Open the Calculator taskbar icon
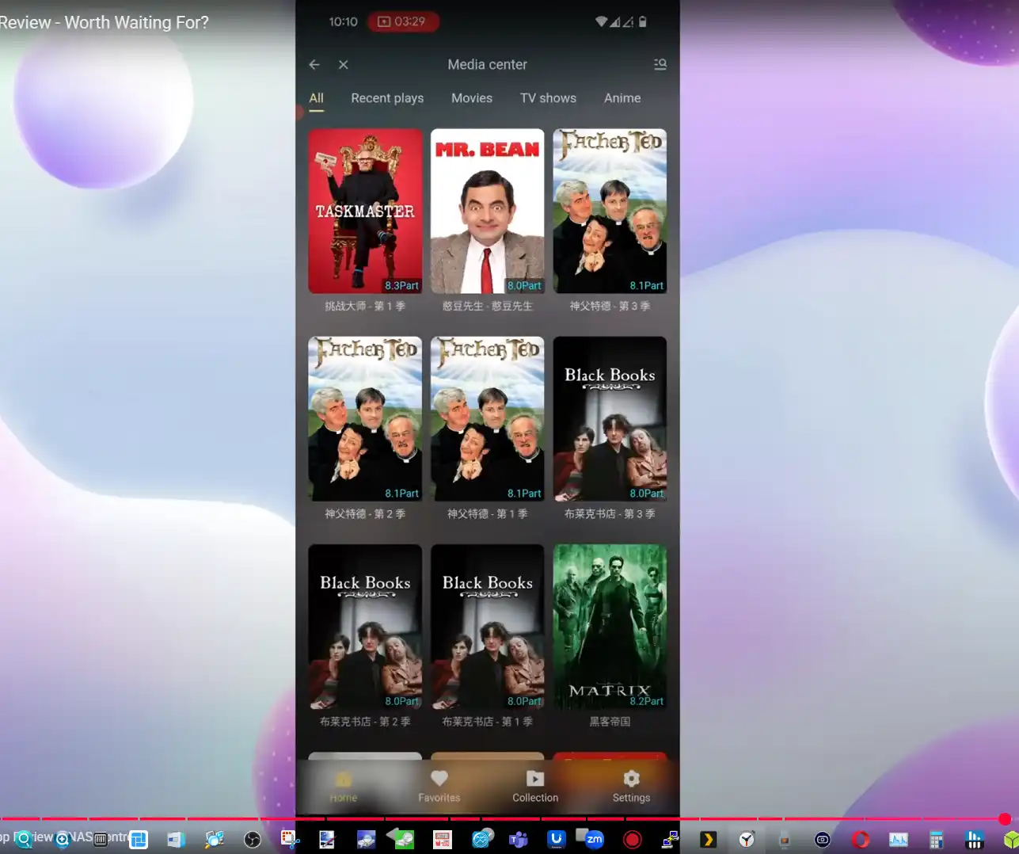Image resolution: width=1019 pixels, height=854 pixels. [937, 840]
